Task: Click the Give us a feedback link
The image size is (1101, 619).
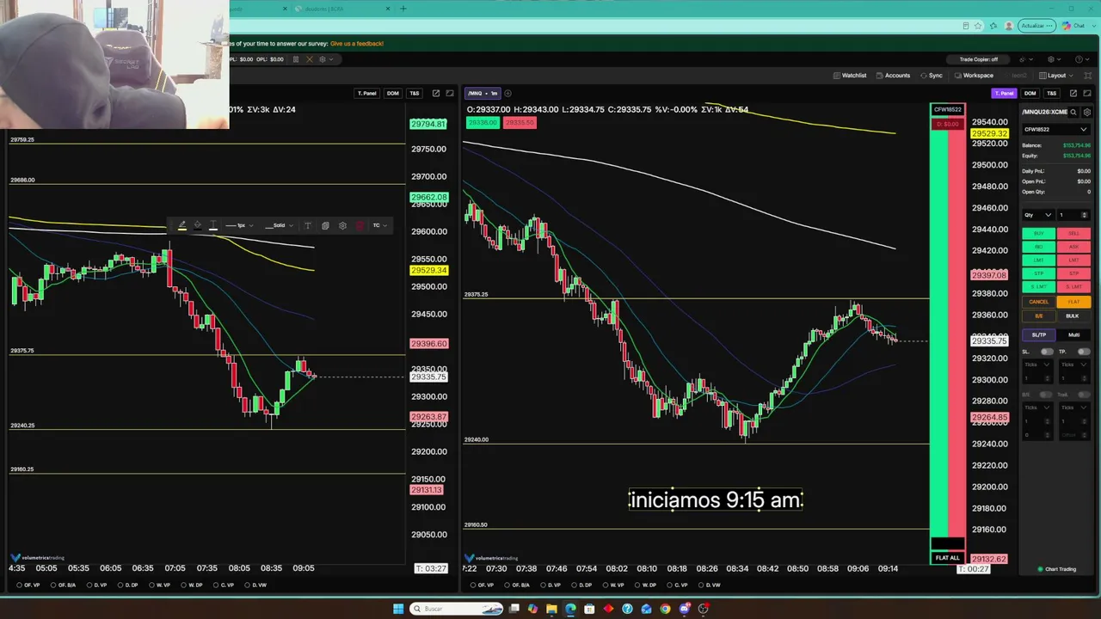Action: (x=357, y=44)
